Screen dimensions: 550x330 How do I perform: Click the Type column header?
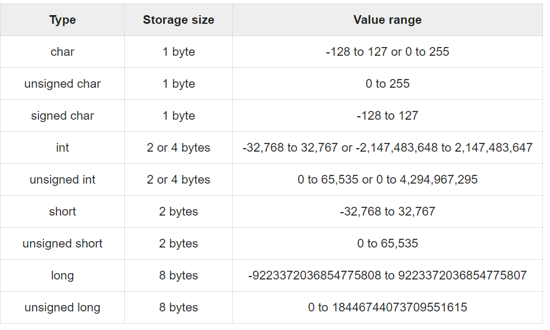(x=63, y=20)
